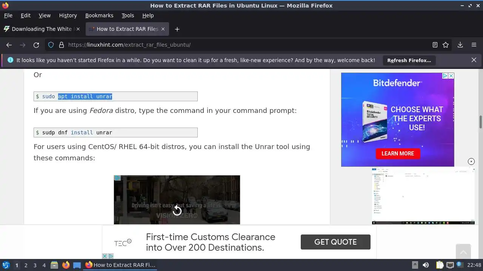Screen dimensions: 483x271
Task: Click the floating video thumbnail
Action: pyautogui.click(x=423, y=196)
